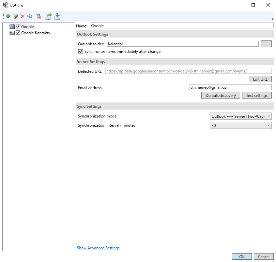The image size is (276, 262).
Task: Open Show Advanced Settings link
Action: [98, 248]
